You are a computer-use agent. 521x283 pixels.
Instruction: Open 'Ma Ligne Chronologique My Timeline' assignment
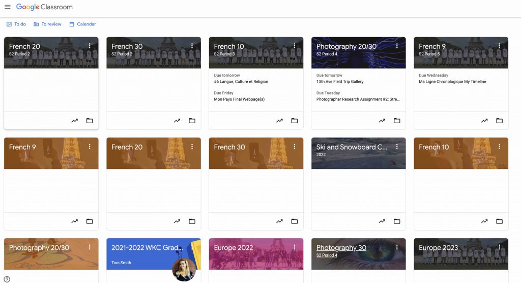452,81
